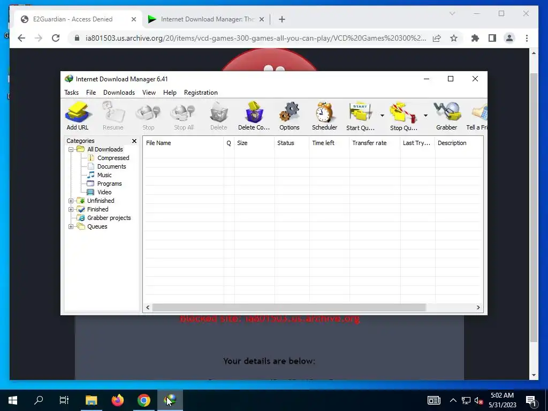Select the Video category
The image size is (548, 411).
tap(104, 192)
